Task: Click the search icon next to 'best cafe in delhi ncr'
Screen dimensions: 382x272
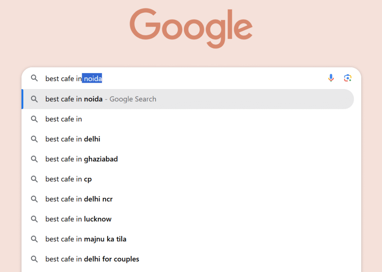Action: click(34, 199)
